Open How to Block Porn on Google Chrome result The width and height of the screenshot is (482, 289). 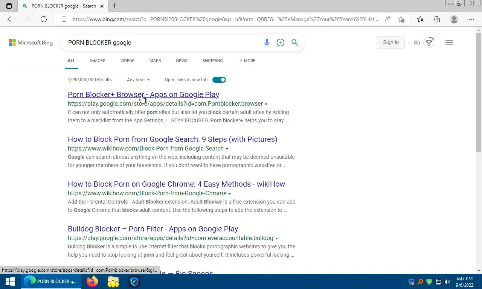coord(176,184)
